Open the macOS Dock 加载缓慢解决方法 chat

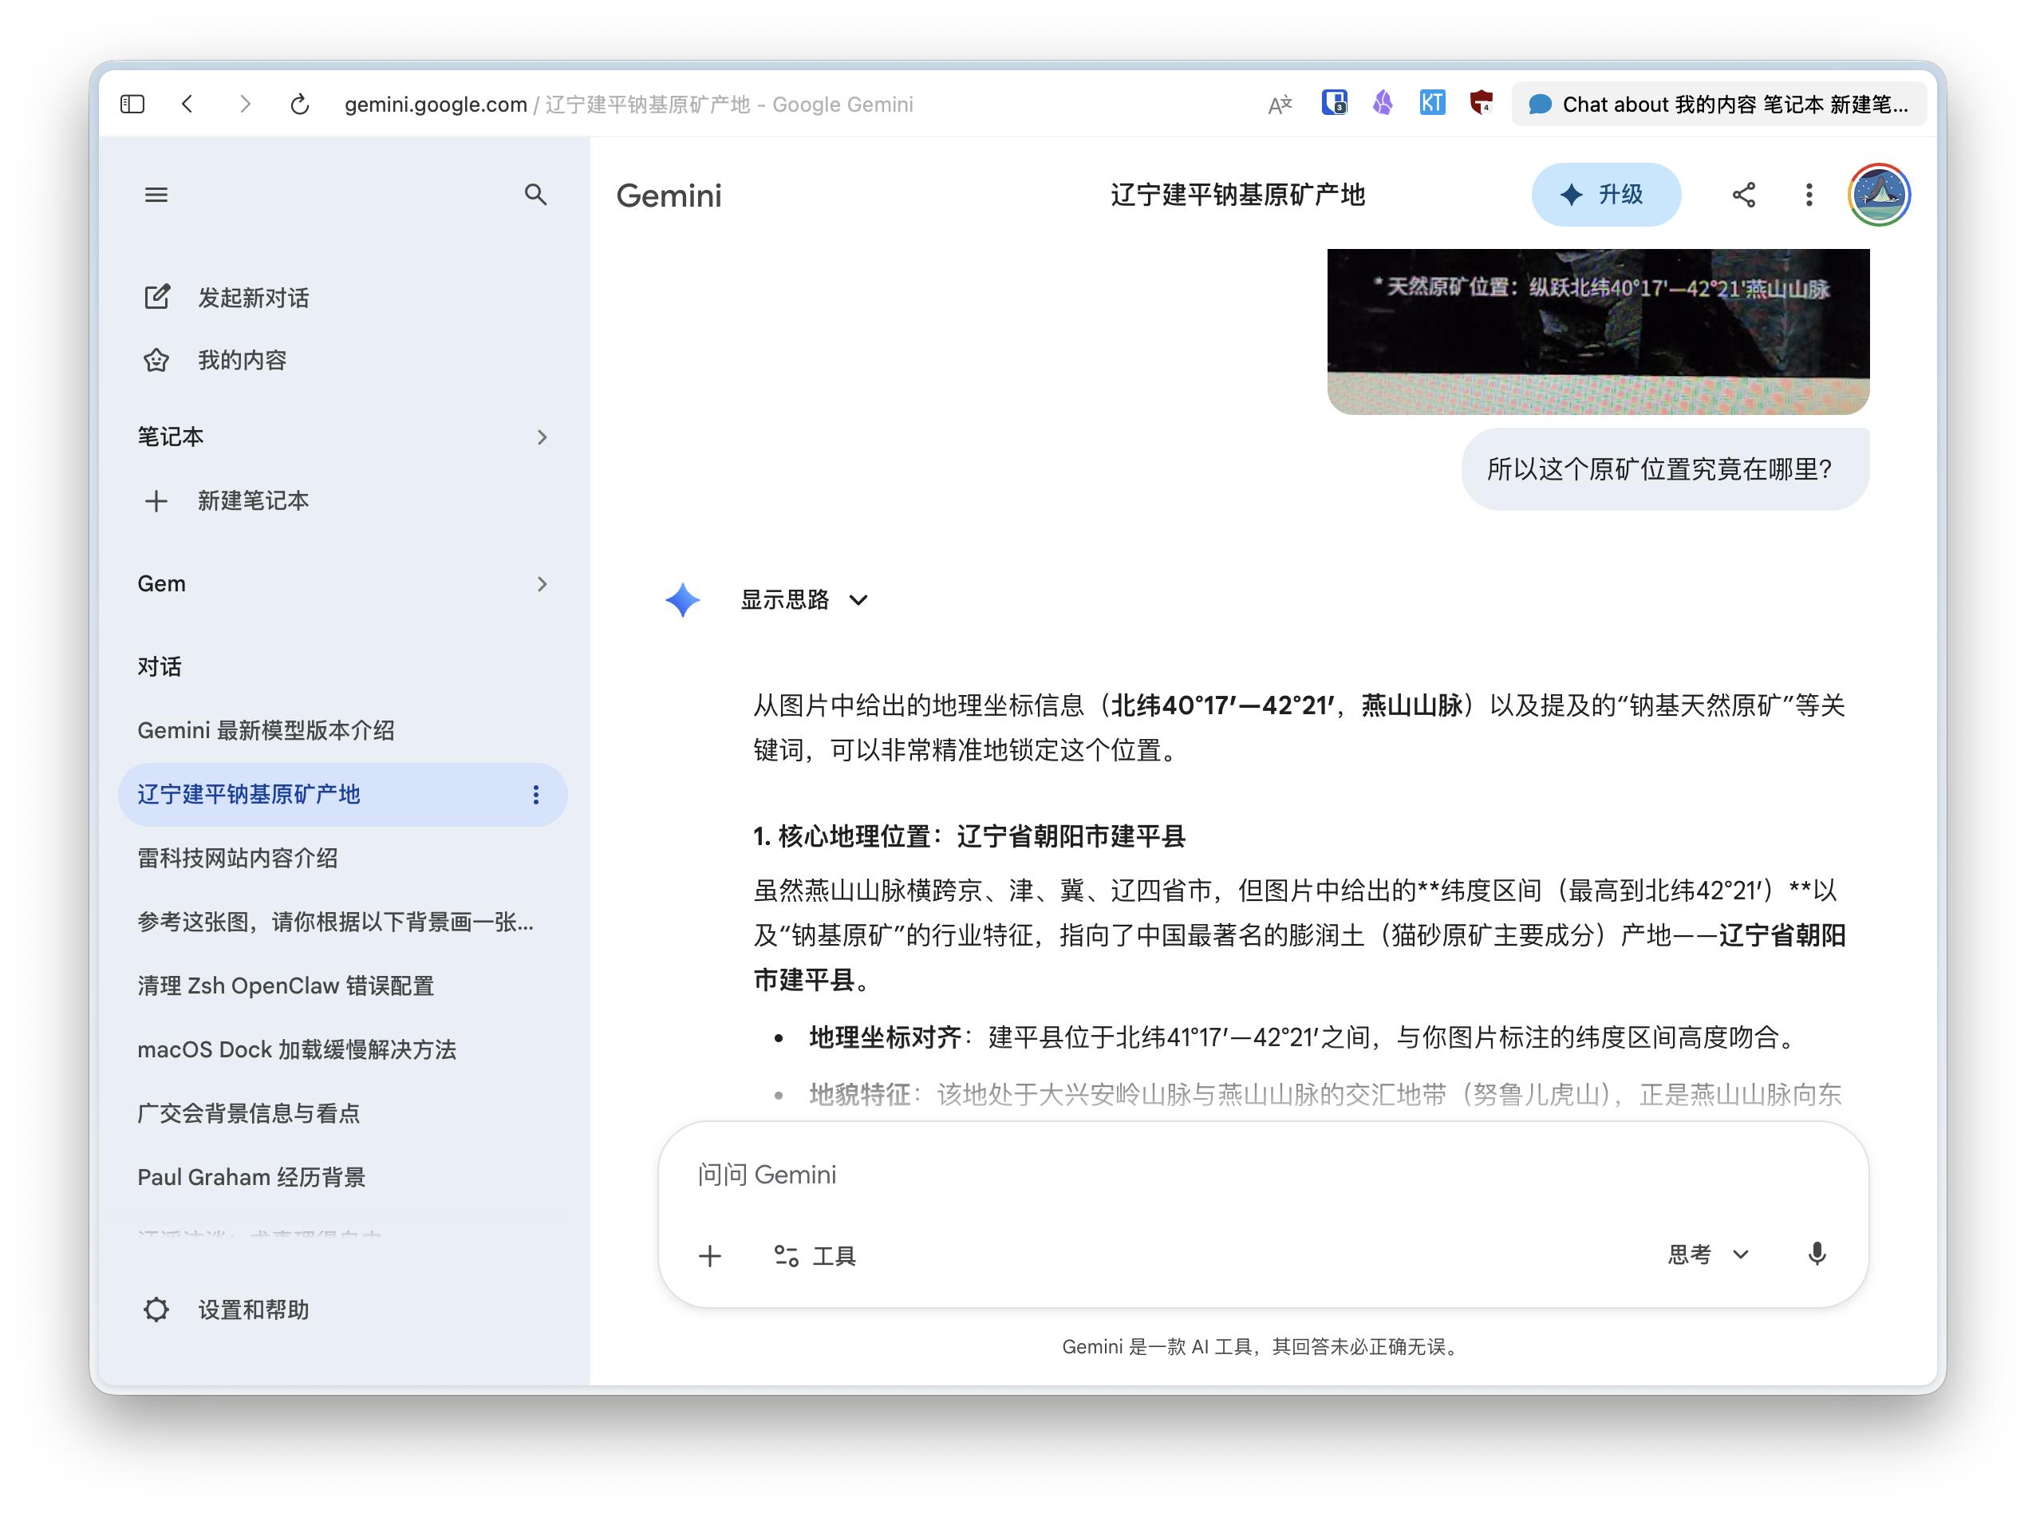coord(297,1049)
